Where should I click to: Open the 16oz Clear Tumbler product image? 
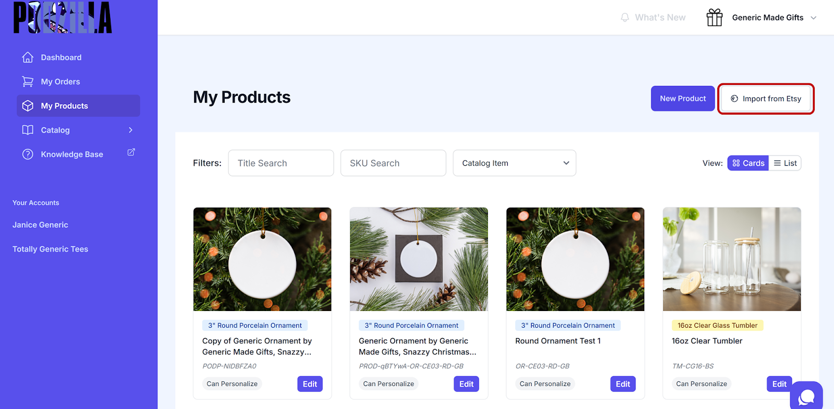pos(732,259)
